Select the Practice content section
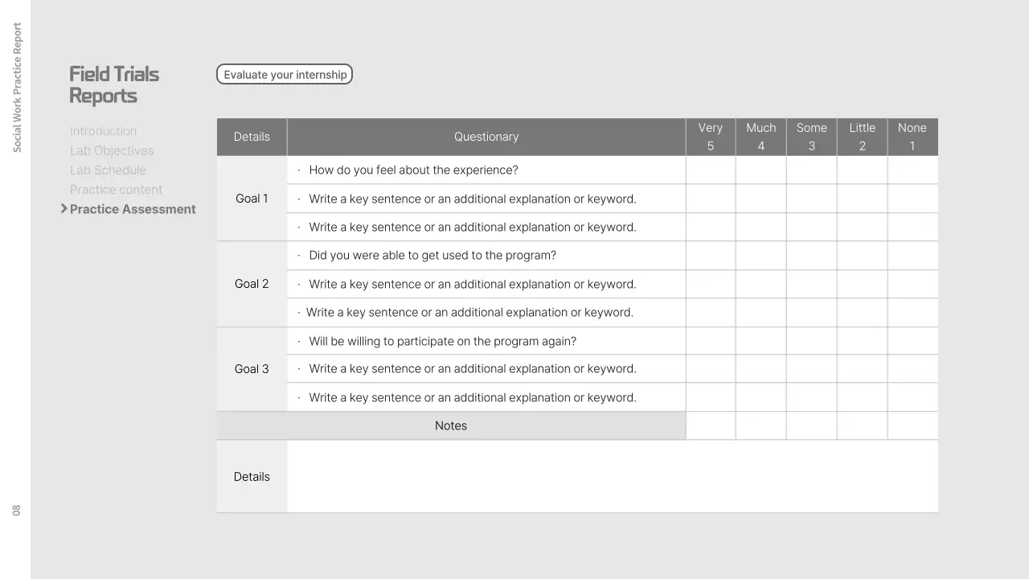 point(116,190)
